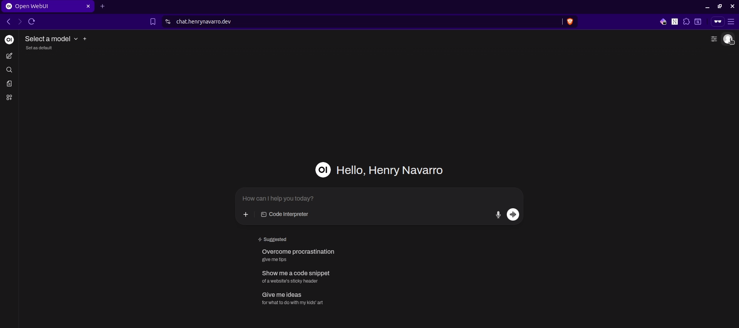
Task: Click the Brave Shields lion icon
Action: click(x=570, y=22)
